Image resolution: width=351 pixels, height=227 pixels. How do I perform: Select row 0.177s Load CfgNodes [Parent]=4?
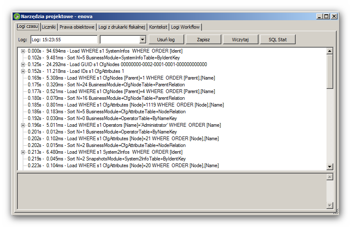coord(121,91)
